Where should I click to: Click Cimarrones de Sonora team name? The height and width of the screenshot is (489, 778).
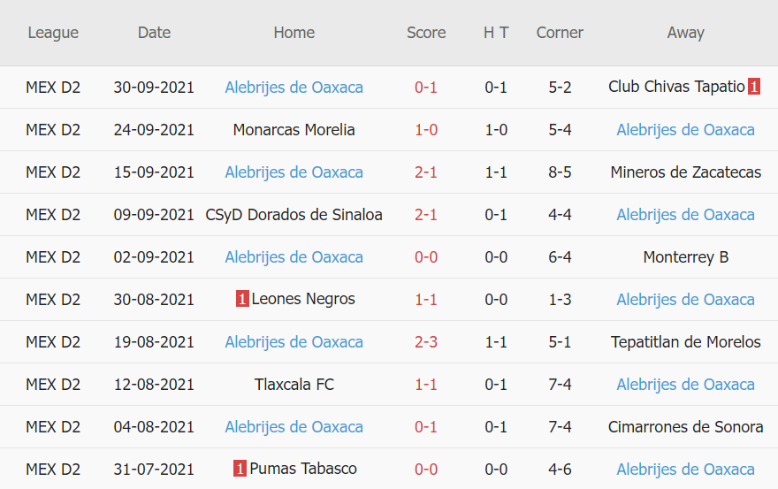pyautogui.click(x=685, y=427)
